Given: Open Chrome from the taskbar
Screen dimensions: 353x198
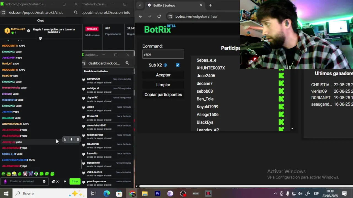Looking at the screenshot, I should pyautogui.click(x=132, y=194).
